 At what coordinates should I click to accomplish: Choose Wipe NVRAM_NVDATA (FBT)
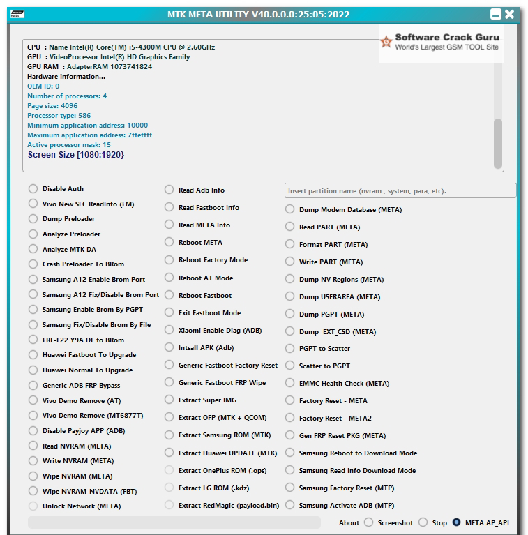pos(33,491)
